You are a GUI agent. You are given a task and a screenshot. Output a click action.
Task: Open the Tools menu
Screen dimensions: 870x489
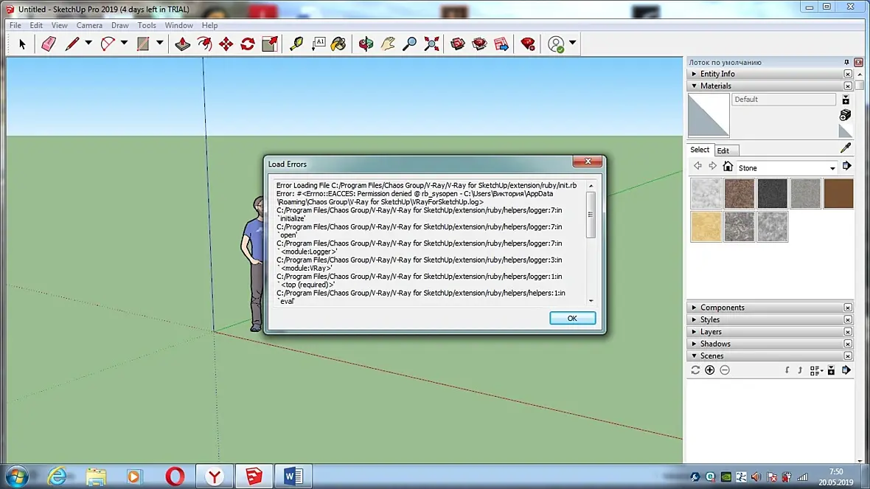(x=147, y=26)
